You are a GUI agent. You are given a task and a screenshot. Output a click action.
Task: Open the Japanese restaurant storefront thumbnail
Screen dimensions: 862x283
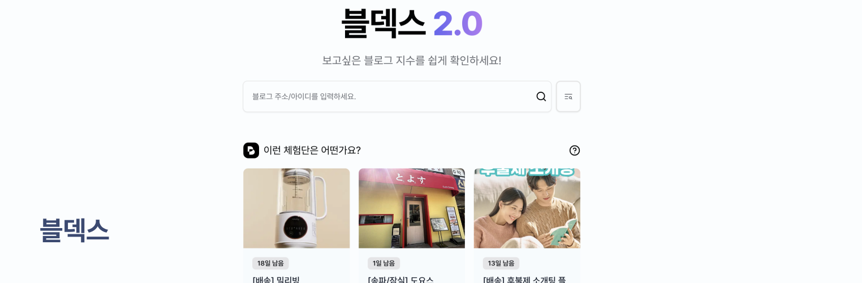point(412,208)
